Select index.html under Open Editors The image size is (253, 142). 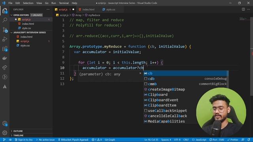[x=31, y=24]
